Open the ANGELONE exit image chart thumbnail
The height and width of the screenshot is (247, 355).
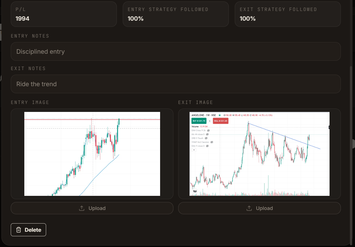259,154
